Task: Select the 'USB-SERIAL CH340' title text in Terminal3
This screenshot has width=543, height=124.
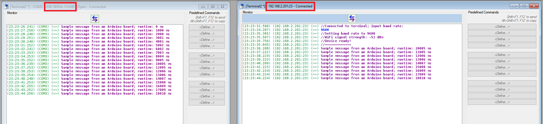Action: [x=60, y=7]
